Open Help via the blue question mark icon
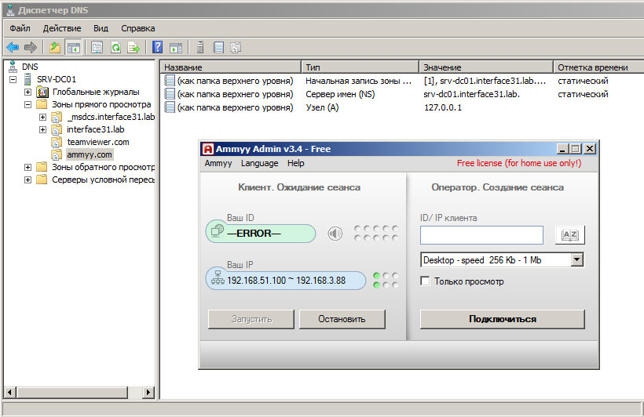644x417 pixels. (x=158, y=47)
